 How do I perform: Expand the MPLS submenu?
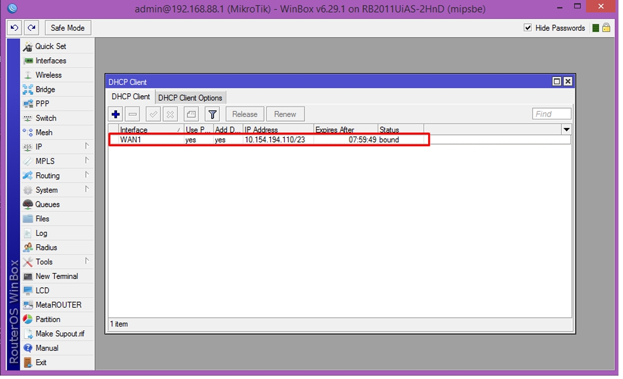[x=57, y=161]
